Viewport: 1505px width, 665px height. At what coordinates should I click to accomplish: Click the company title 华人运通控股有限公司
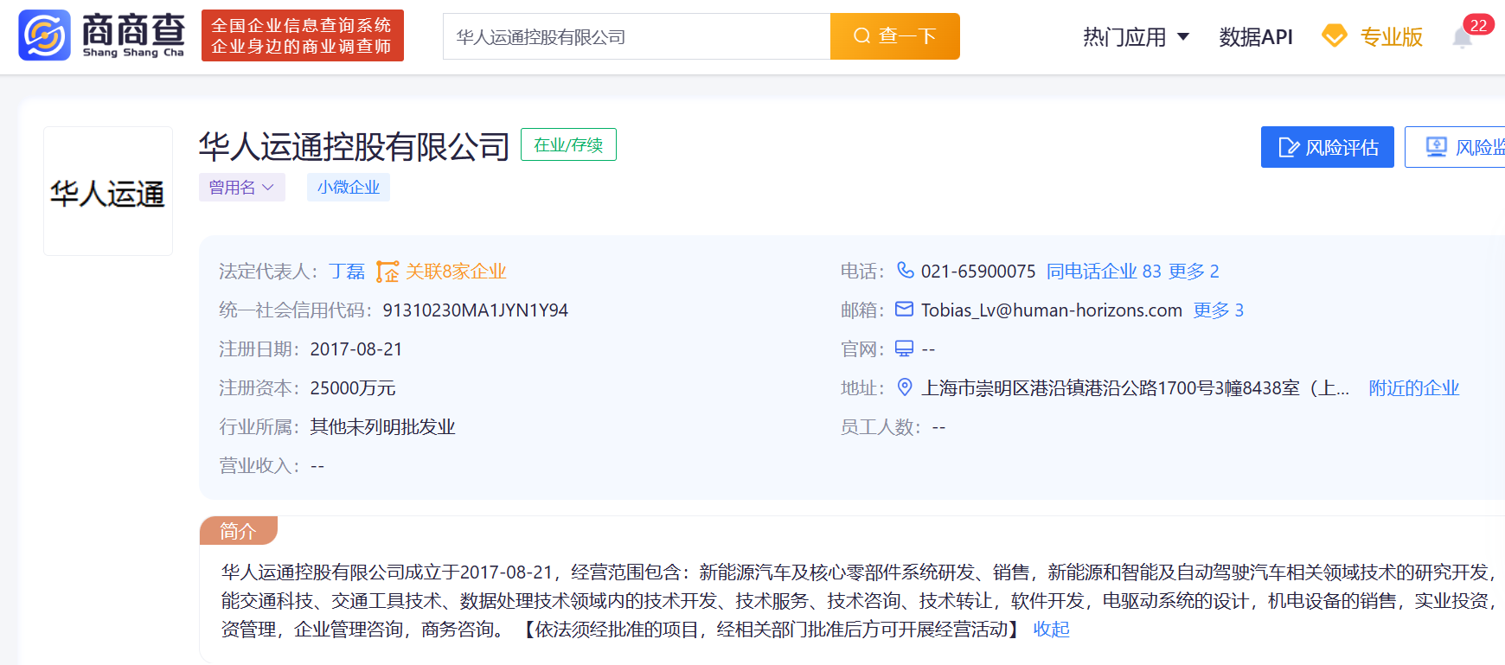[x=355, y=146]
